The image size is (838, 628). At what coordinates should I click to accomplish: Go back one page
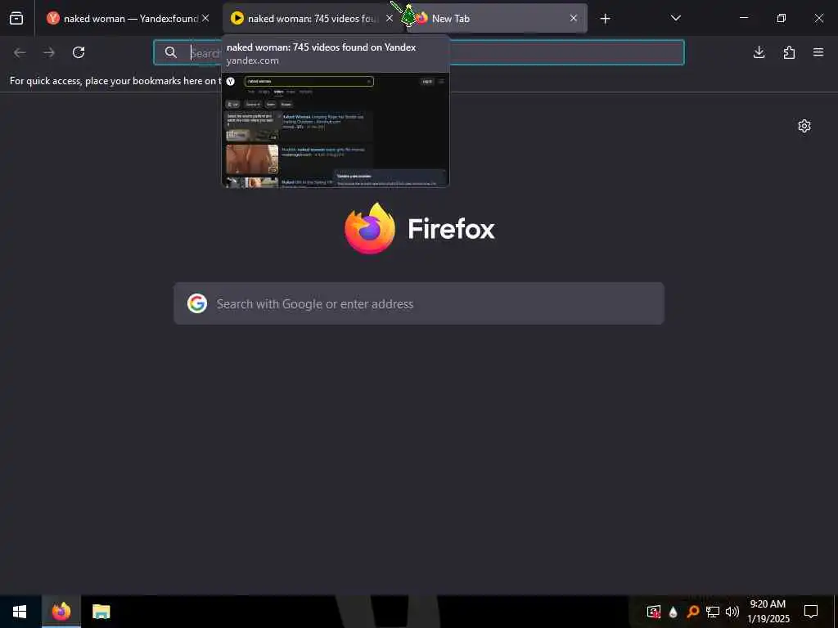20,52
